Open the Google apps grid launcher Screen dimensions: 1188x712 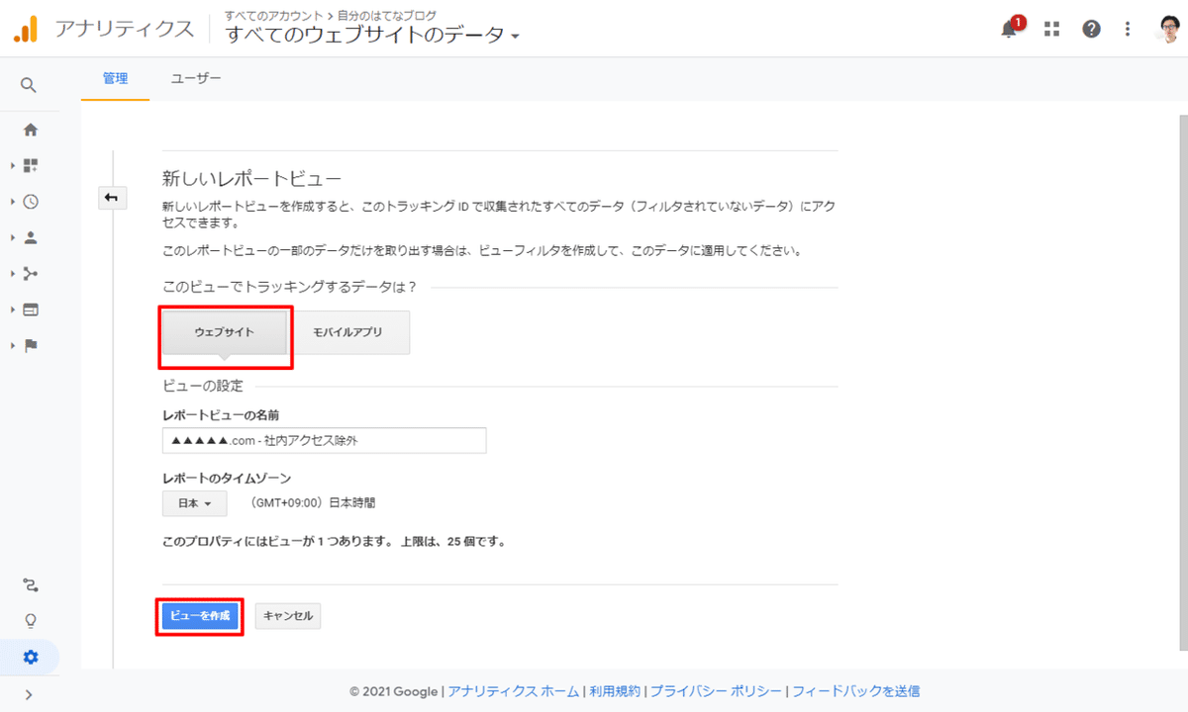click(x=1050, y=29)
